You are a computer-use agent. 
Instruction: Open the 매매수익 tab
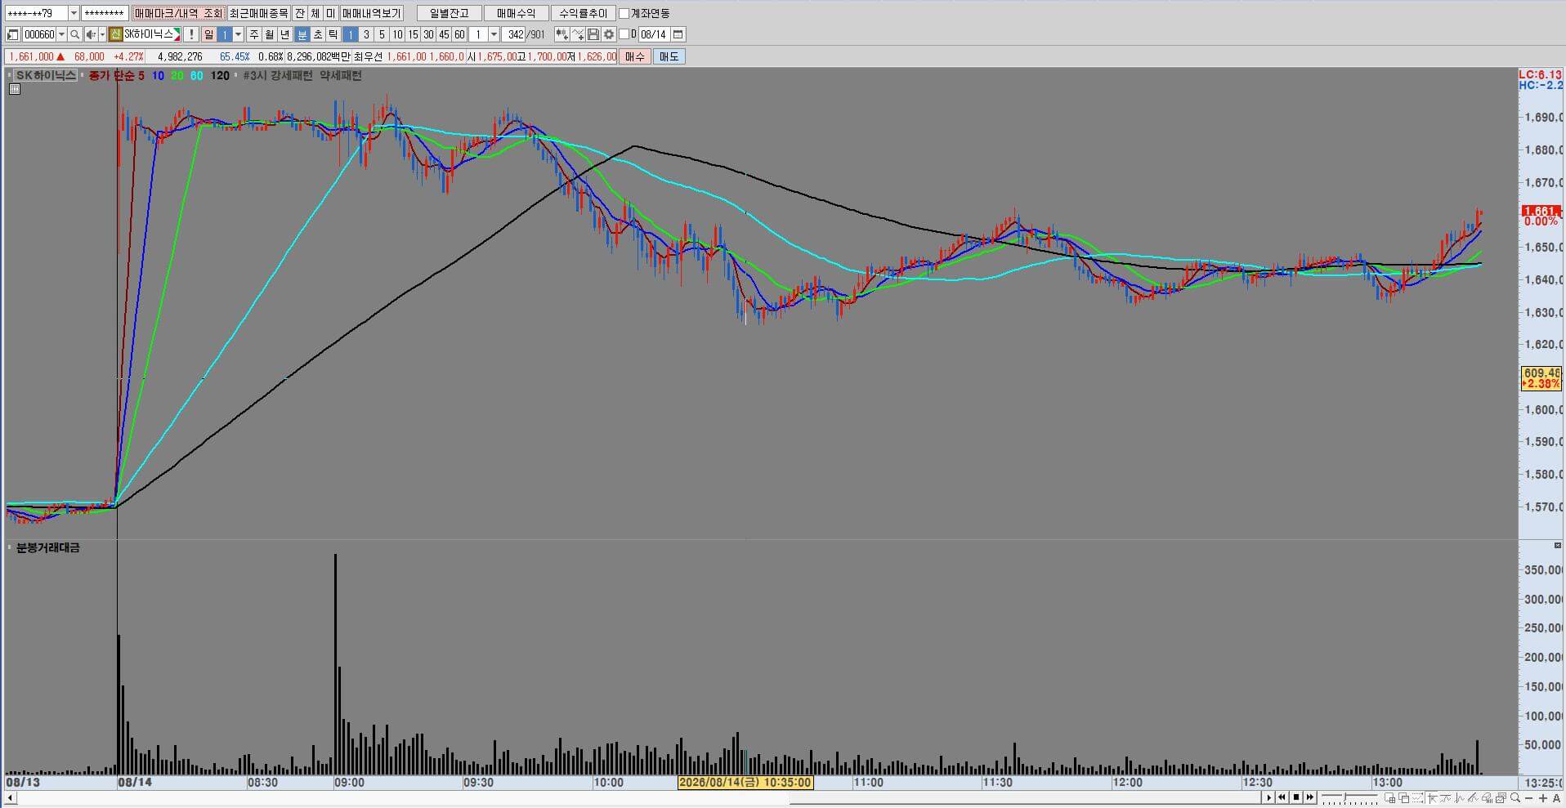point(515,13)
